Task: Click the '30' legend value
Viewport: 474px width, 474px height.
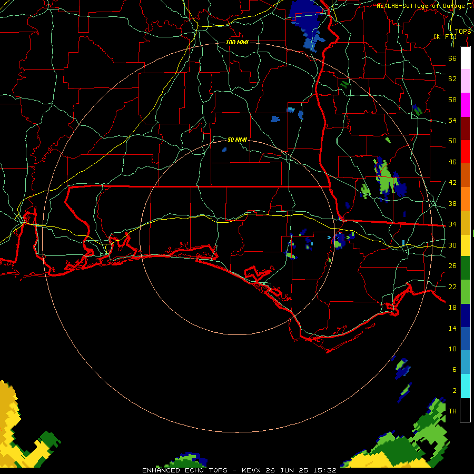Action: (x=452, y=245)
